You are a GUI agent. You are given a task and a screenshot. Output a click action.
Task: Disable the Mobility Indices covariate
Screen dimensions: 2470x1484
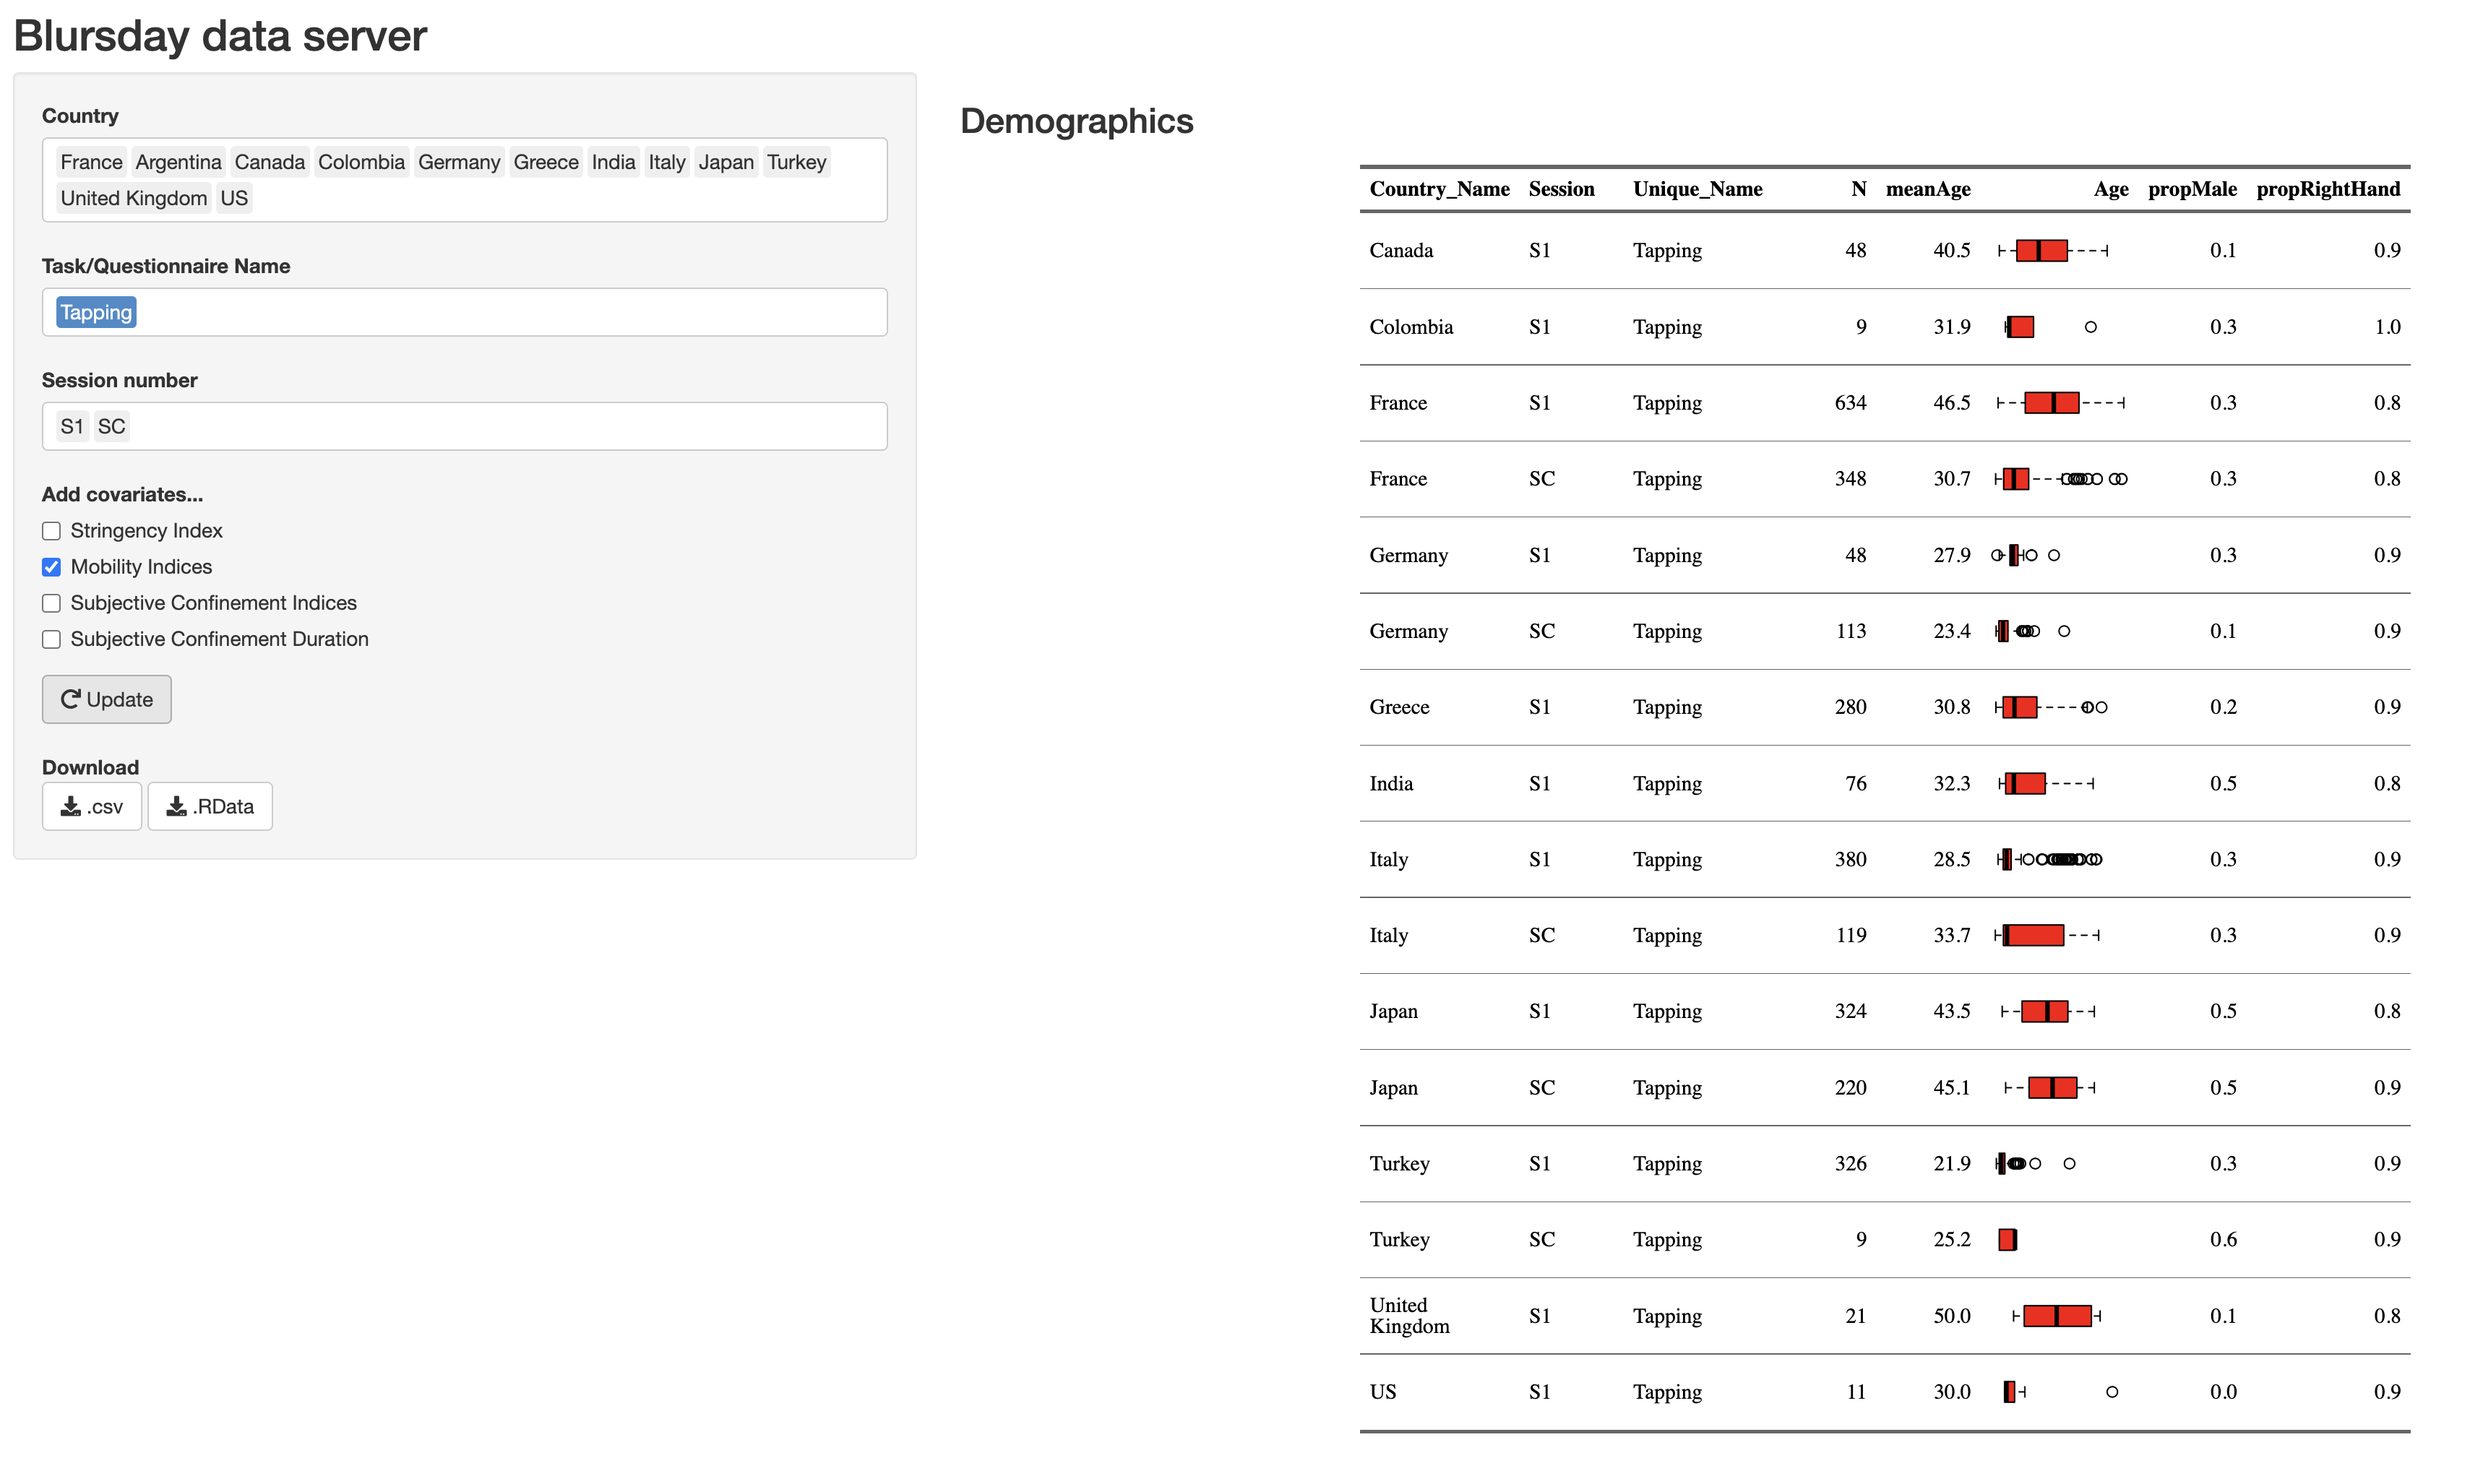click(51, 566)
